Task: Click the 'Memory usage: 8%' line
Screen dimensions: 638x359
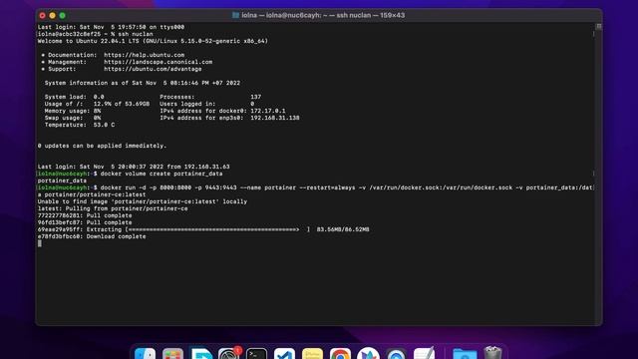Action: (x=73, y=111)
